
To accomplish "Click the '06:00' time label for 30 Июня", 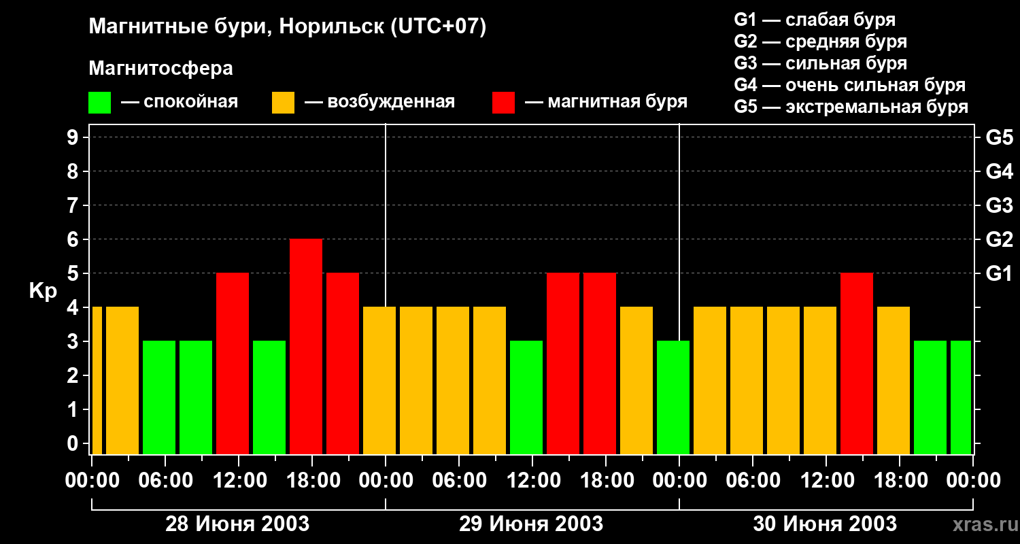I will pos(753,480).
